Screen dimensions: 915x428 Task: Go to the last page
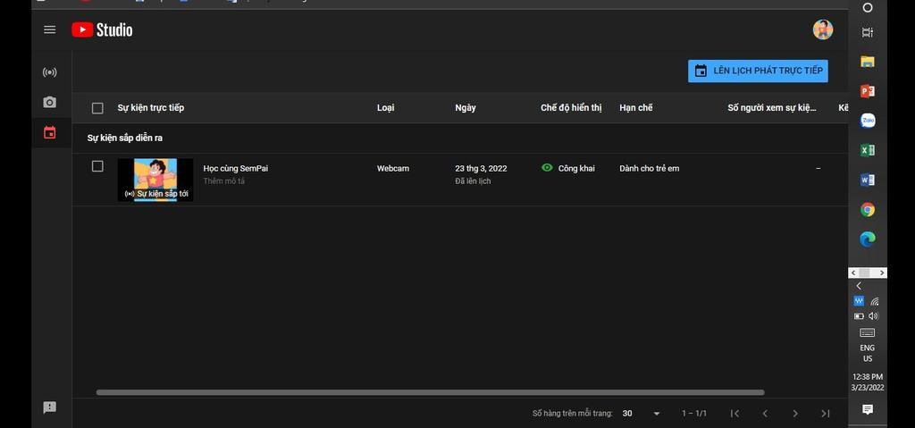[825, 414]
